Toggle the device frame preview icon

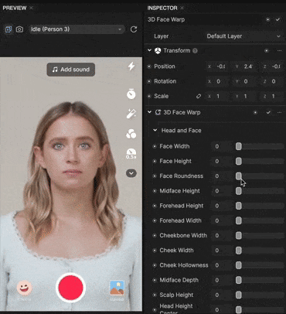pyautogui.click(x=9, y=29)
